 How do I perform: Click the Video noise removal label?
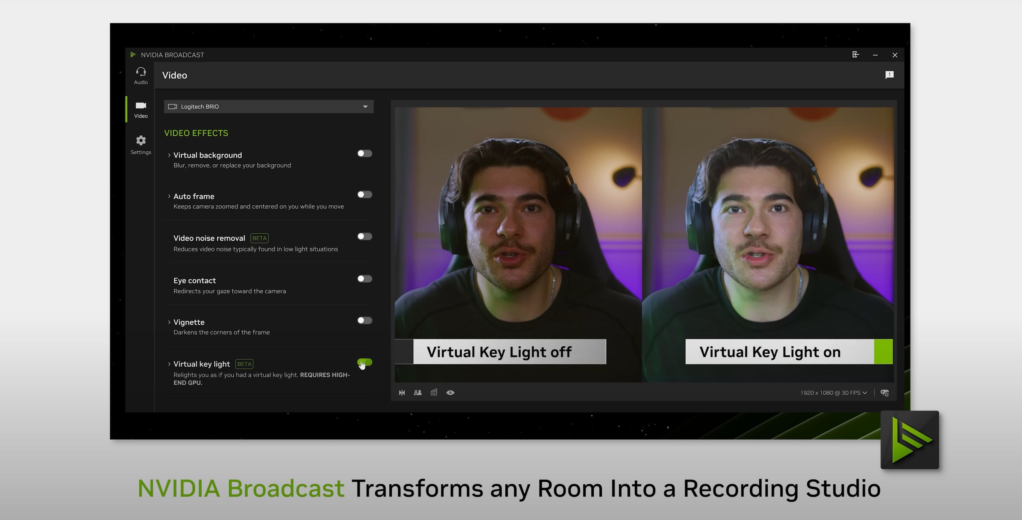coord(209,238)
